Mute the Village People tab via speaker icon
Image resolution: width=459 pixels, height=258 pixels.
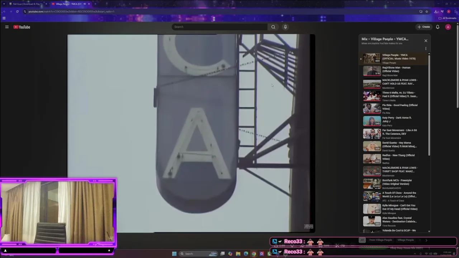pyautogui.click(x=85, y=4)
